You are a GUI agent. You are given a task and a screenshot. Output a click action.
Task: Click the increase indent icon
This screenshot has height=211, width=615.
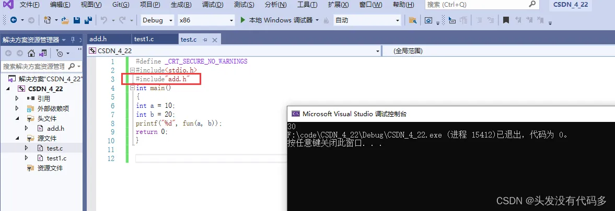click(x=490, y=20)
